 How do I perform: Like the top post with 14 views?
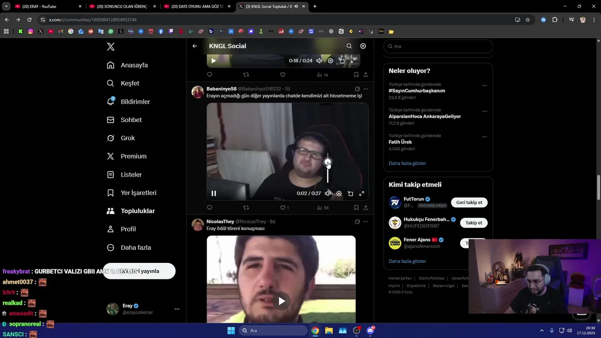coord(283,75)
